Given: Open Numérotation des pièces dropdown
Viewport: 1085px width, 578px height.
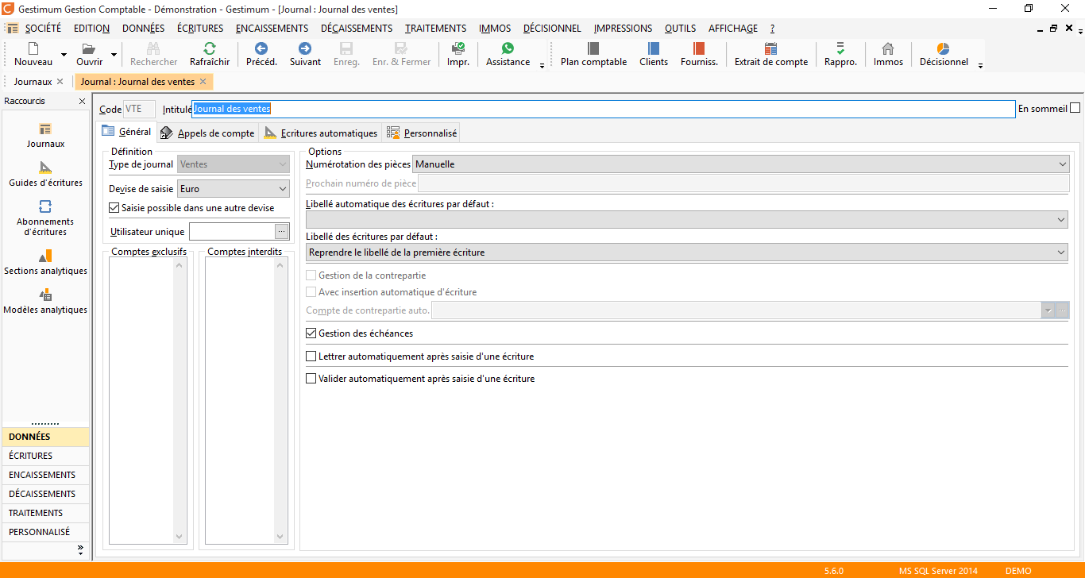Looking at the screenshot, I should (x=1063, y=164).
